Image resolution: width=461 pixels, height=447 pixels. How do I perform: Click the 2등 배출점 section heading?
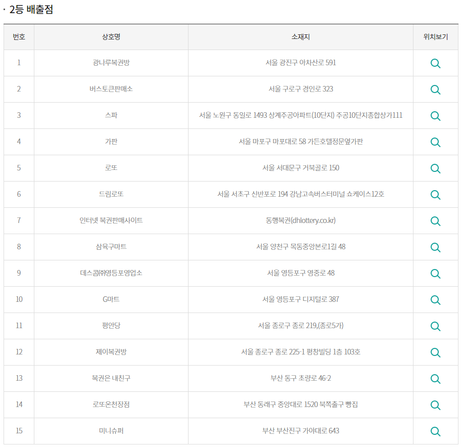[31, 10]
